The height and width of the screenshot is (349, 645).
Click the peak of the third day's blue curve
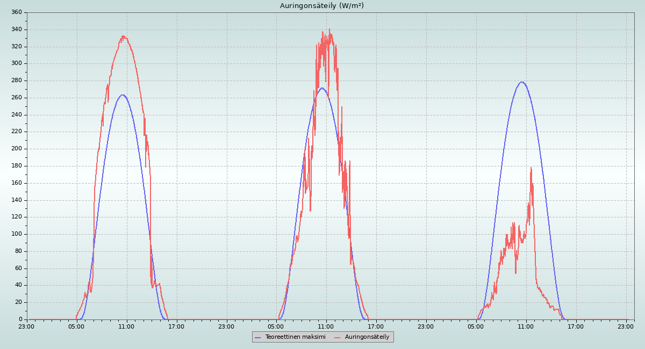(x=521, y=82)
